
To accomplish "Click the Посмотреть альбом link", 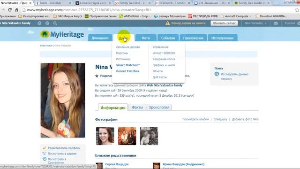I will pyautogui.click(x=195, y=119).
